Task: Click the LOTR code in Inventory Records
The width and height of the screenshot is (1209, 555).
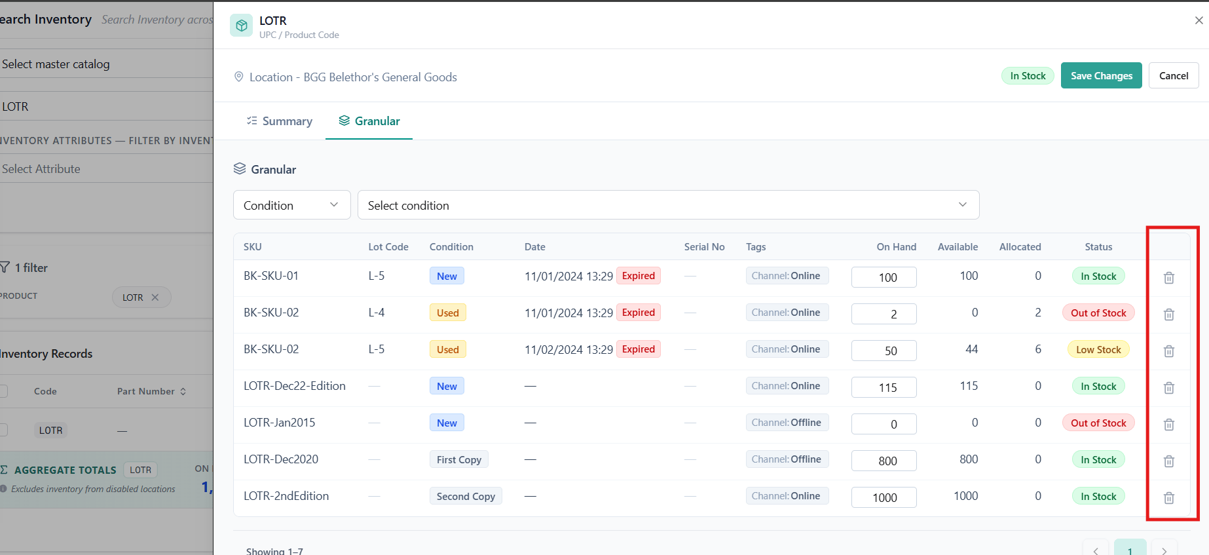Action: pyautogui.click(x=50, y=431)
